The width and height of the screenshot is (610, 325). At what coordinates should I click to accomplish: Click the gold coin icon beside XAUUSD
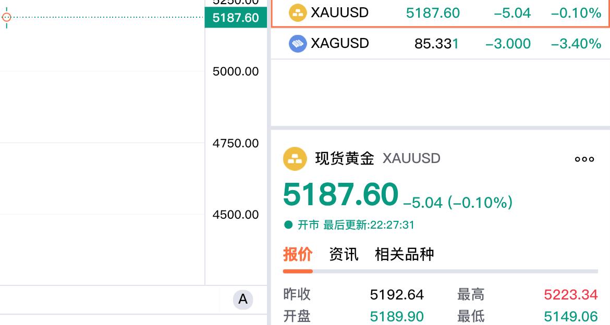click(298, 12)
